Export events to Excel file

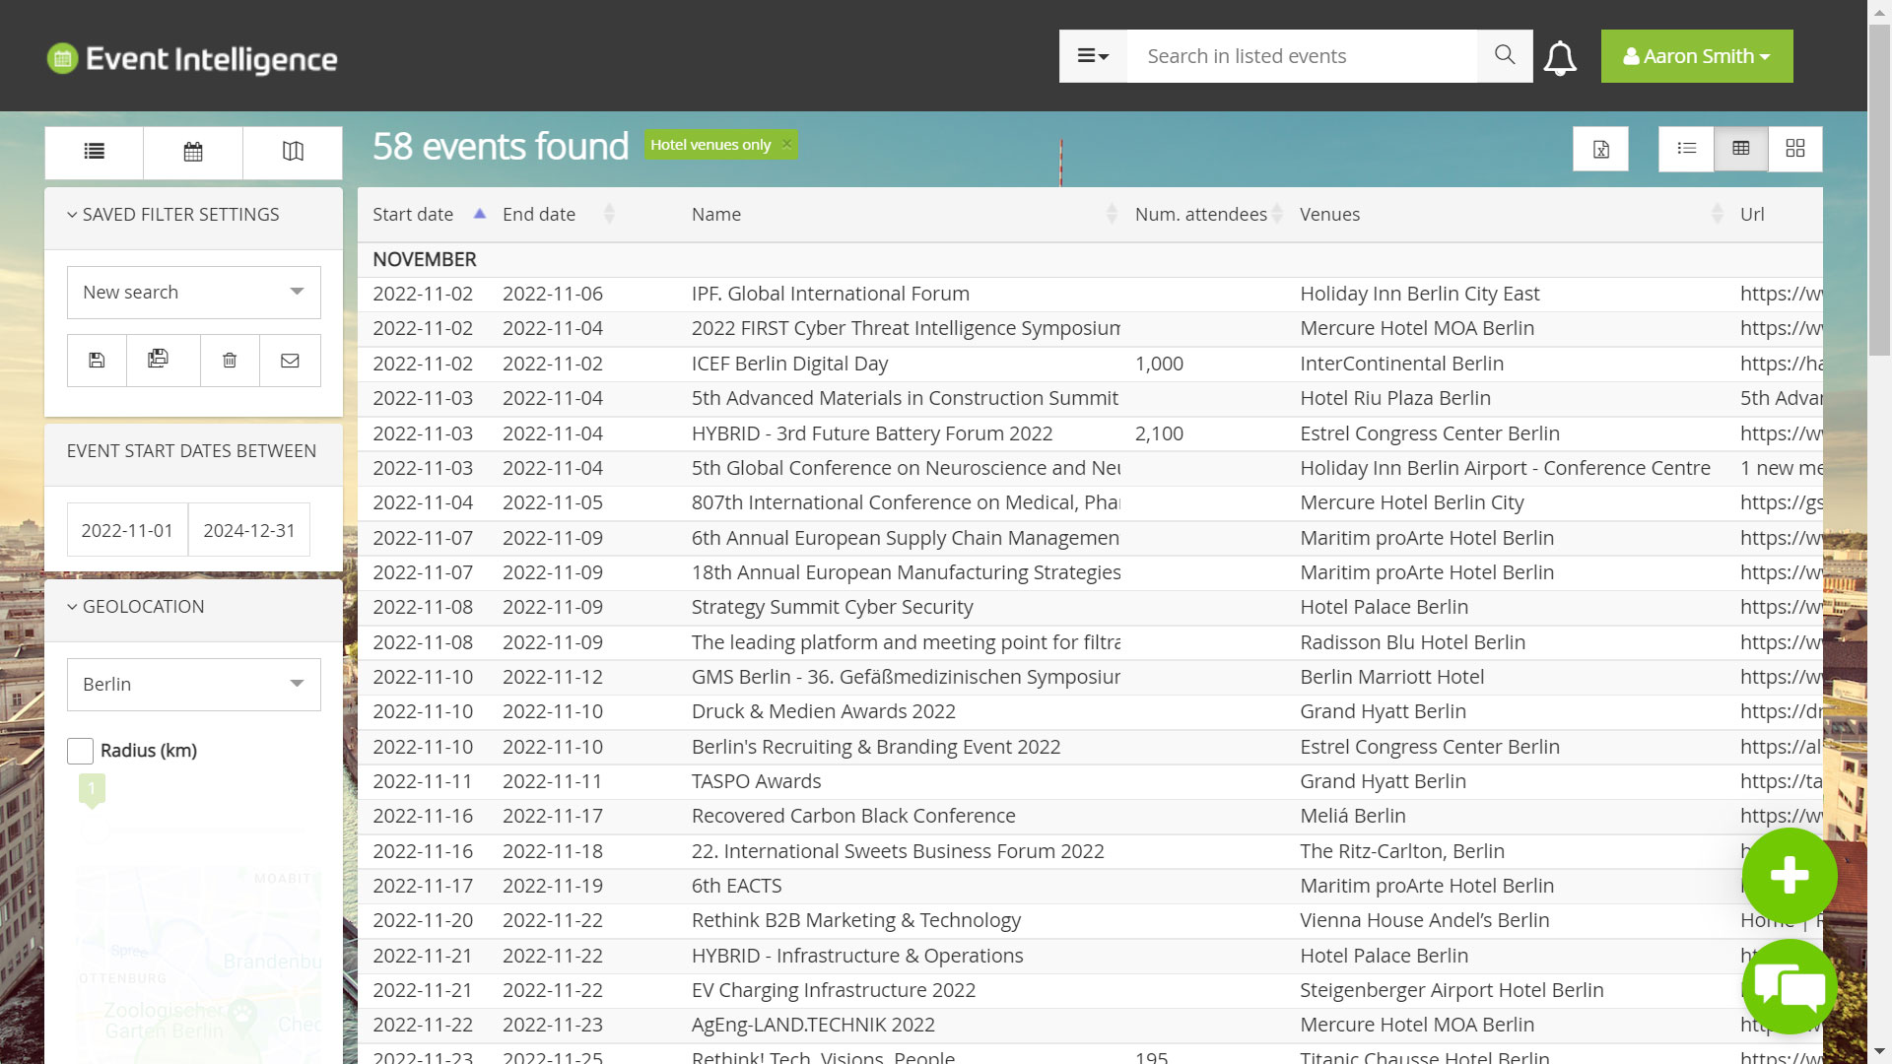[x=1600, y=149]
